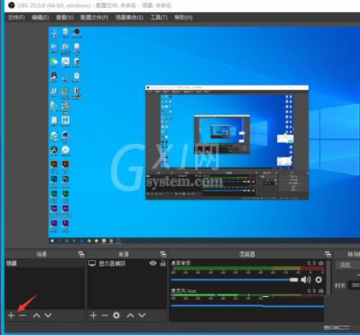The height and width of the screenshot is (335, 360).
Task: Open source properties gear in Sources panel
Action: (117, 316)
